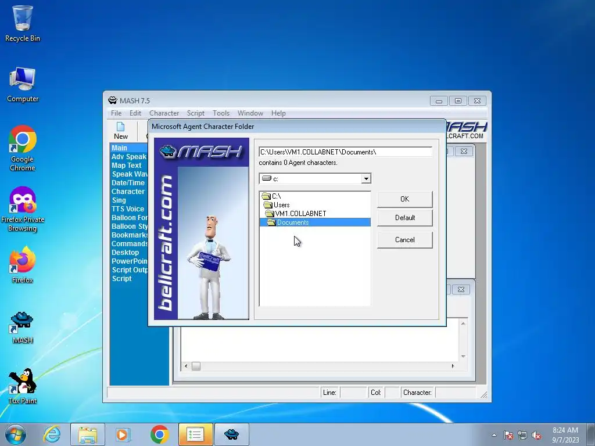Select the Documents folder
This screenshot has width=595, height=446.
(315, 222)
